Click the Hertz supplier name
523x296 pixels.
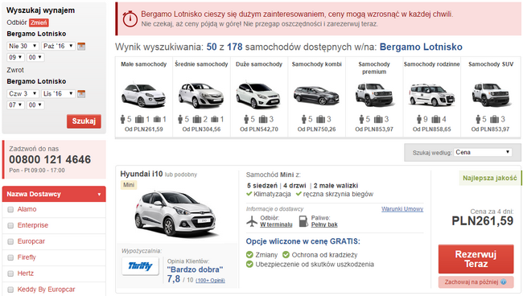[x=26, y=273]
